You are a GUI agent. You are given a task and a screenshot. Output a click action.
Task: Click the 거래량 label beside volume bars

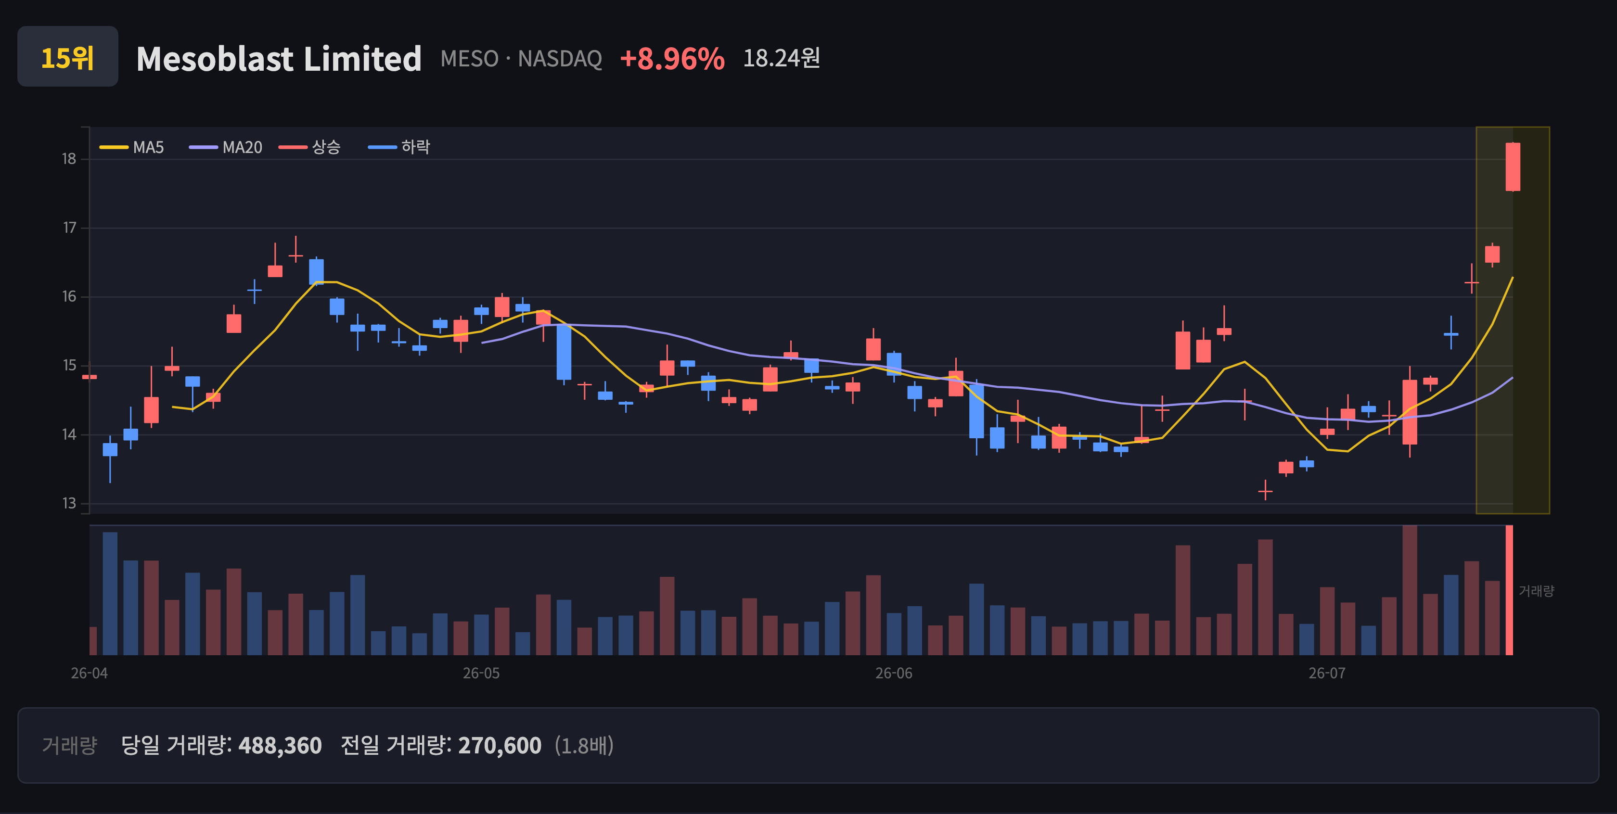1536,591
